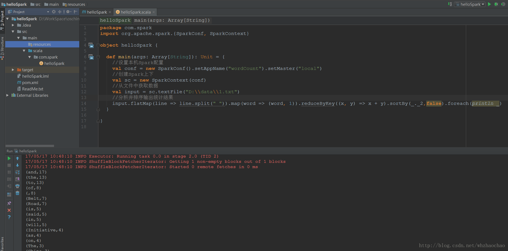This screenshot has height=251, width=508.
Task: Toggle the Structure tool window
Action: (2, 48)
